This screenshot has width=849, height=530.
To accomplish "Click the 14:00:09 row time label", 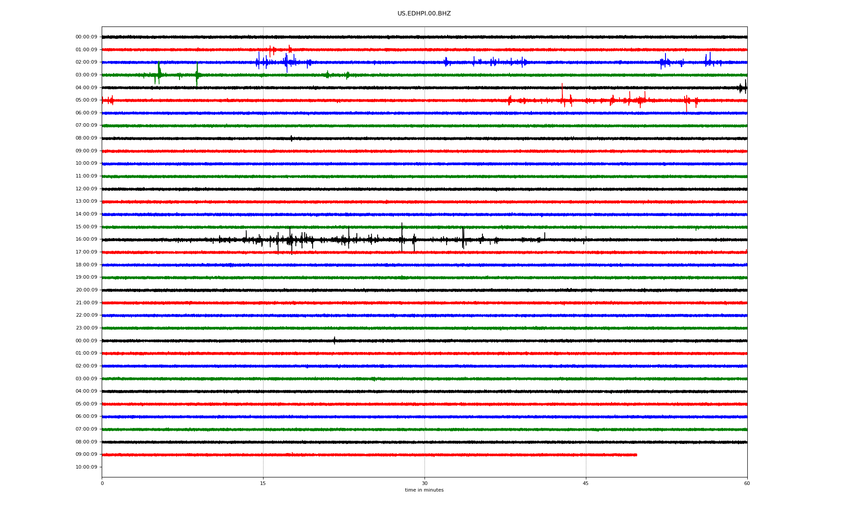I will [x=86, y=214].
